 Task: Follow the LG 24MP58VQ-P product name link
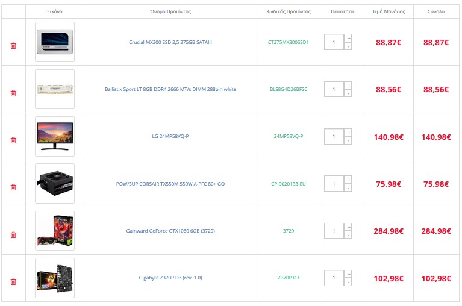click(x=170, y=136)
